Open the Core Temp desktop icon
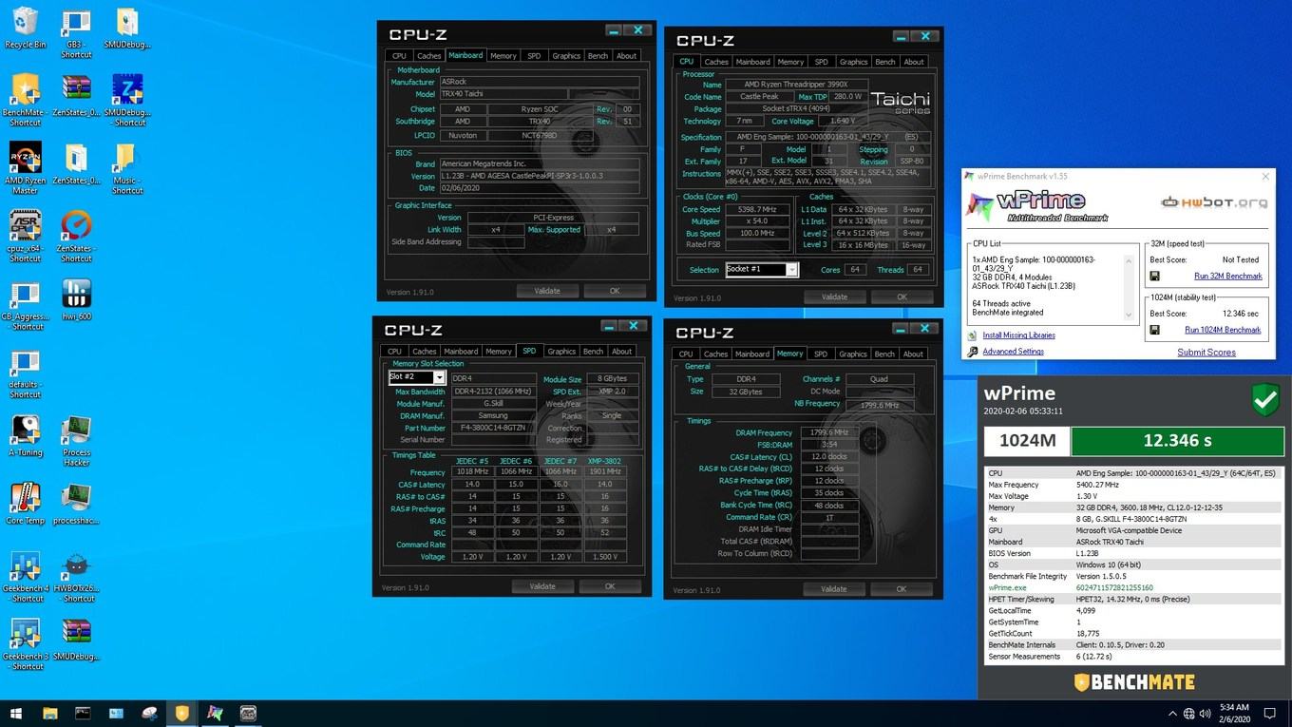 [25, 505]
